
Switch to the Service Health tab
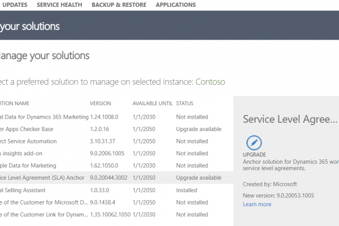[59, 5]
